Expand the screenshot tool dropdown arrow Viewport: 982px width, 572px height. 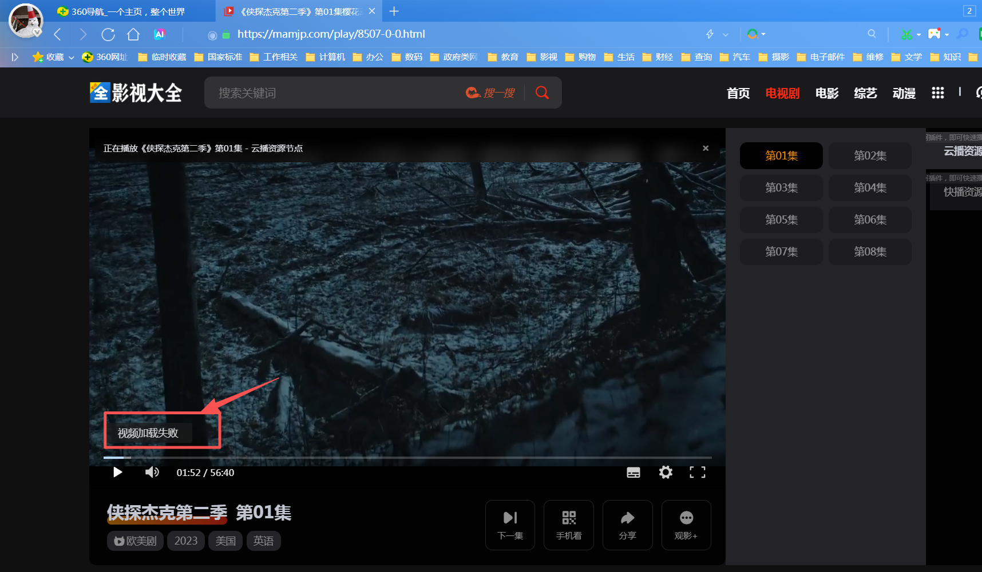pyautogui.click(x=918, y=34)
